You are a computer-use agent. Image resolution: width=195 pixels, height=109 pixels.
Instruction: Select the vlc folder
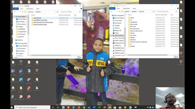pos(131,44)
